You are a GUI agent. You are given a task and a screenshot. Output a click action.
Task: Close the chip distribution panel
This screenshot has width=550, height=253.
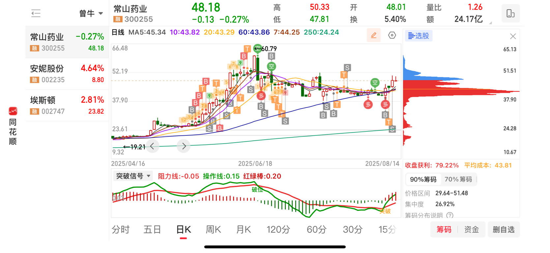point(513,36)
